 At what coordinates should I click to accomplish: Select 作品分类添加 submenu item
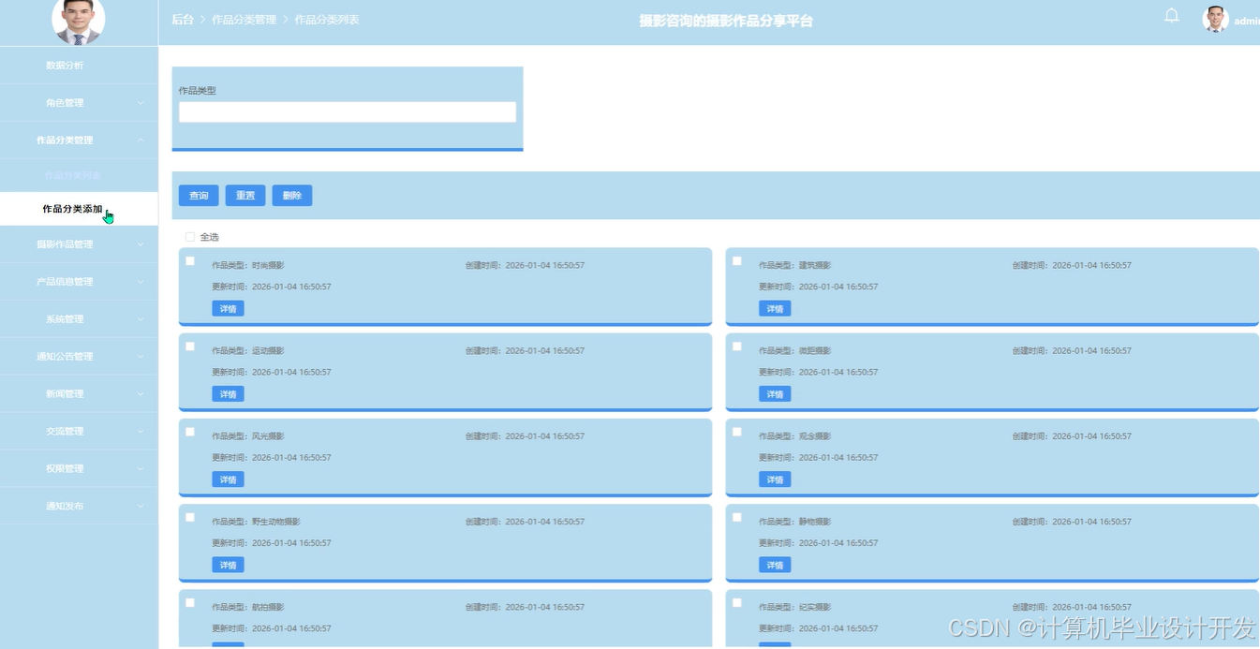coord(79,209)
